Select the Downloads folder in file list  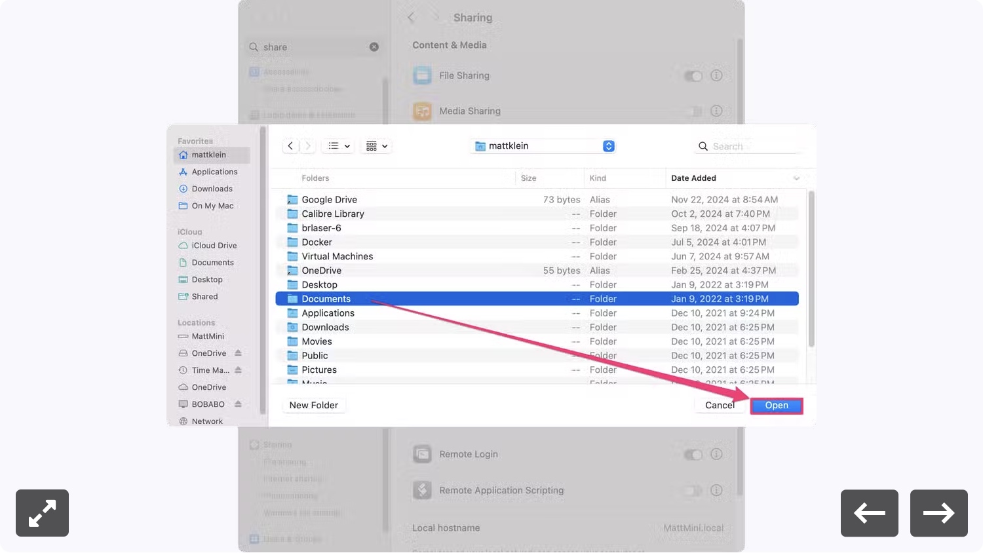click(537, 328)
